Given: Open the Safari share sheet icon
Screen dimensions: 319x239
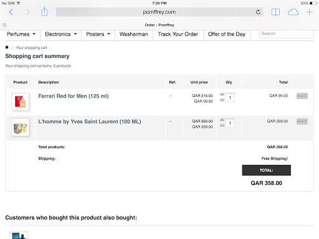Looking at the screenshot, I should tap(44, 12).
